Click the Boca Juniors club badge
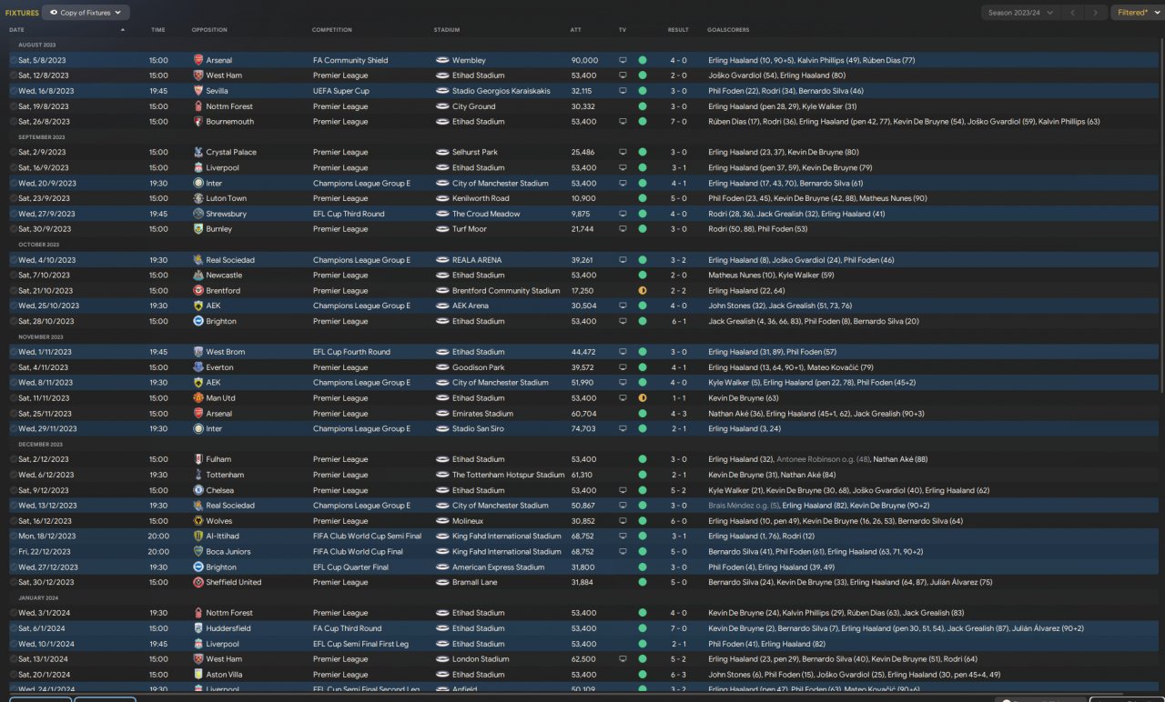This screenshot has width=1165, height=702. (x=198, y=552)
